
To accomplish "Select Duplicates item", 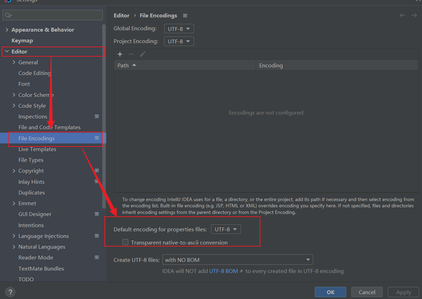I will (32, 192).
